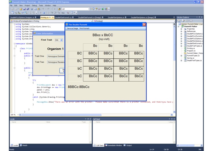
Task: Click the Open File folder toolbar icon
Action: click(x=21, y=9)
